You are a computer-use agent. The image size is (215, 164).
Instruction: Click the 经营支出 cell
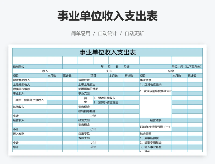pos(93,120)
